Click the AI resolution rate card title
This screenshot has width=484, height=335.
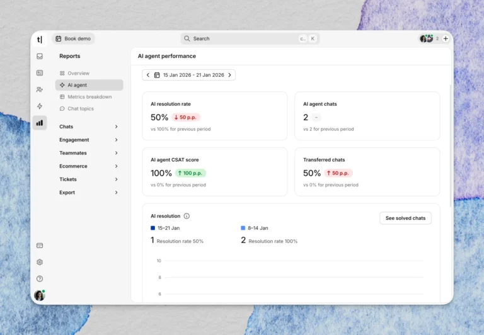click(x=171, y=104)
